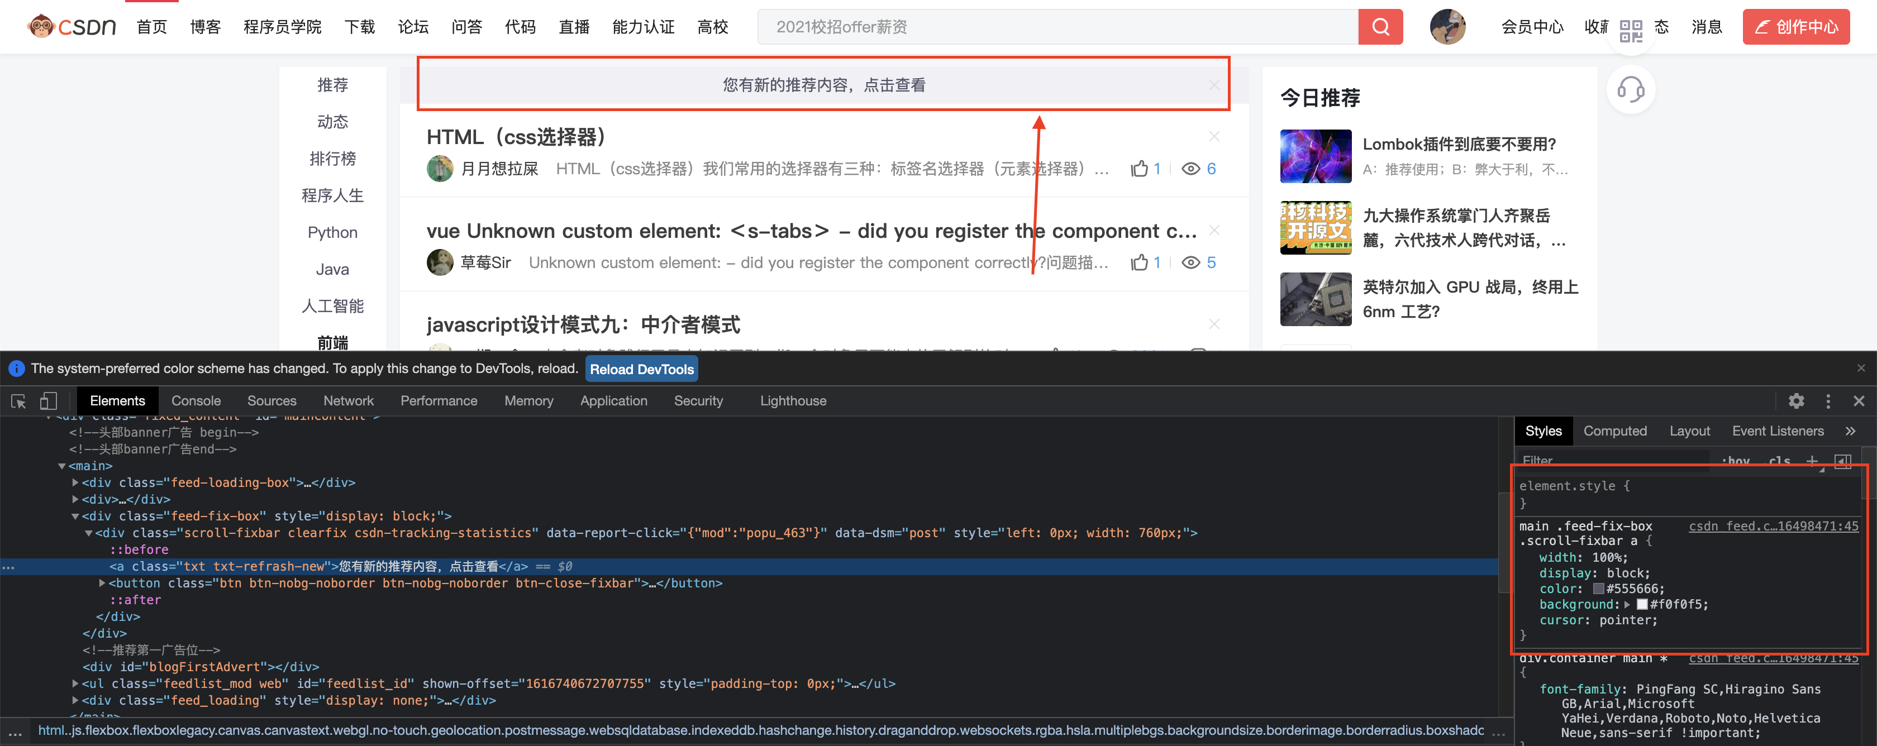Toggle the device emulation mode icon
The width and height of the screenshot is (1877, 746).
pos(48,401)
